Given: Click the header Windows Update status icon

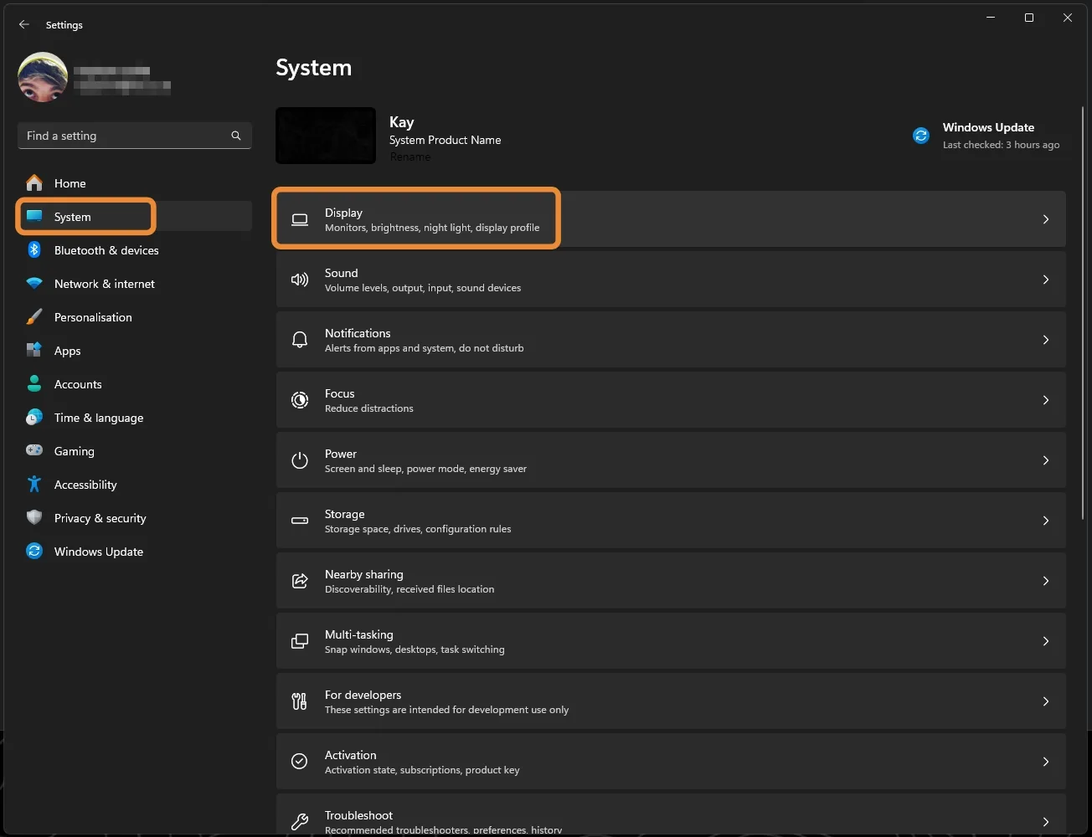Looking at the screenshot, I should click(921, 136).
